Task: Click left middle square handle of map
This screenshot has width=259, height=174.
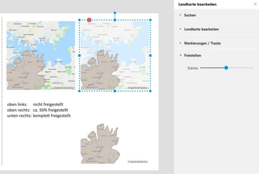Action: 79,55
